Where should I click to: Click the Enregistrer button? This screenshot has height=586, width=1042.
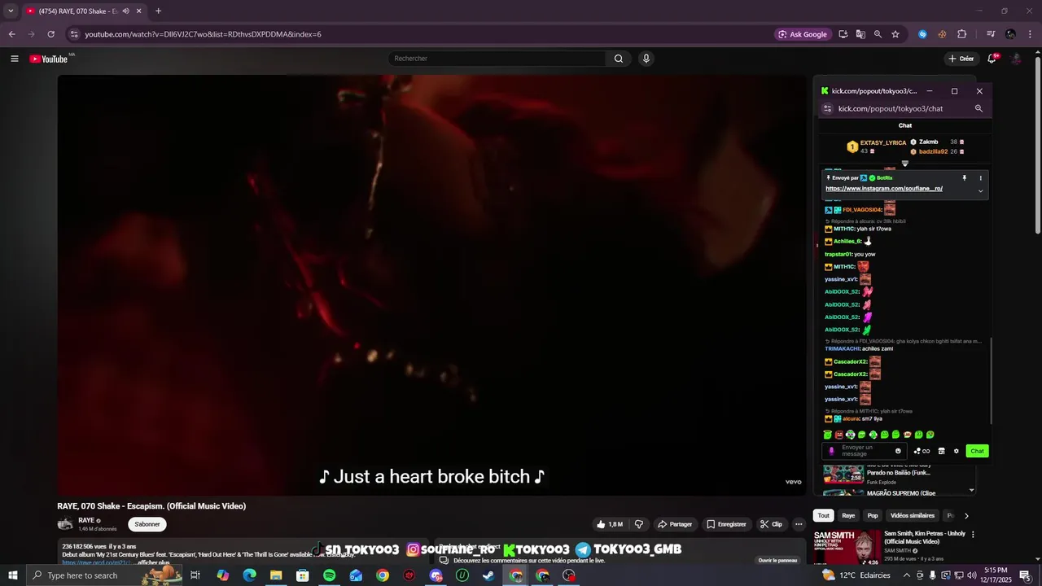tap(726, 524)
